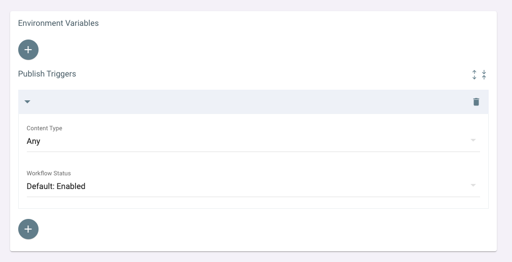Screen dimensions: 512x262
Task: Select the 'Any' content type value
Action: point(33,141)
